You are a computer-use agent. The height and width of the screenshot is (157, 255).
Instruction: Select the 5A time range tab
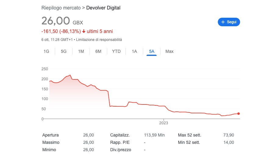152,51
